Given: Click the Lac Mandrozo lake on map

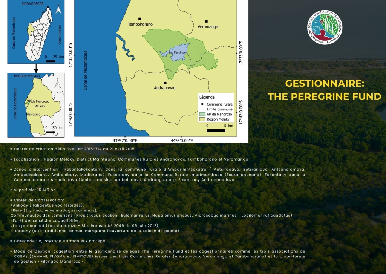Looking at the screenshot, I should click(x=175, y=53).
